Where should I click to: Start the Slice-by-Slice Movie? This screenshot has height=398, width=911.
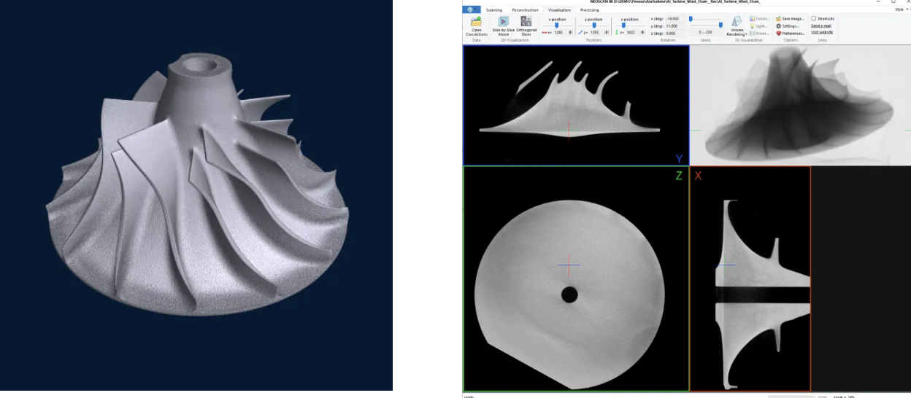coord(503,22)
